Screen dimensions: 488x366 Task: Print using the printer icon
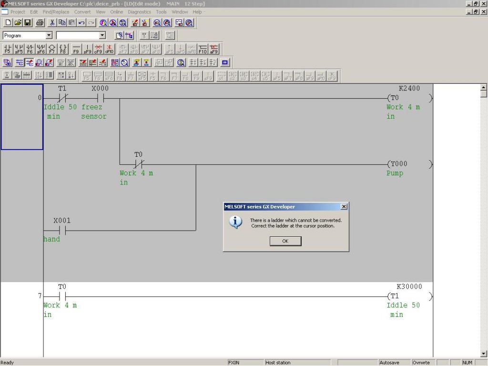(x=40, y=23)
